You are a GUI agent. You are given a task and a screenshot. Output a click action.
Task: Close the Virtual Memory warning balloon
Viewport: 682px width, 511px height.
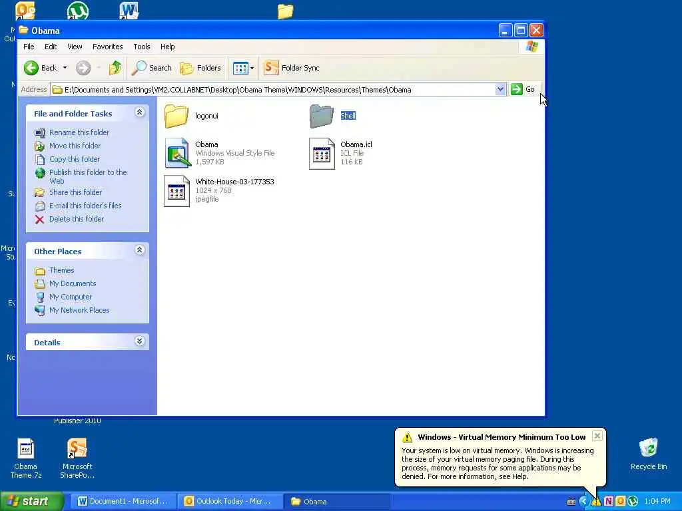click(597, 436)
